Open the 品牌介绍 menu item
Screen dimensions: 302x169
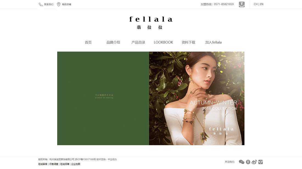(113, 42)
